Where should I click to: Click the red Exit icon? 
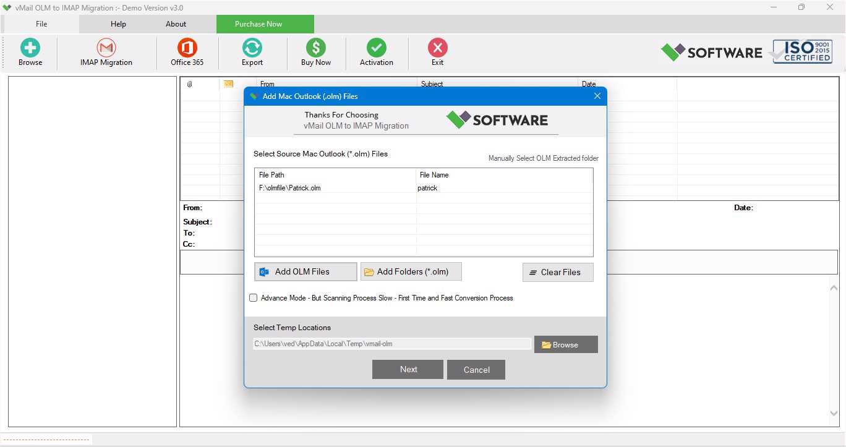click(x=437, y=48)
